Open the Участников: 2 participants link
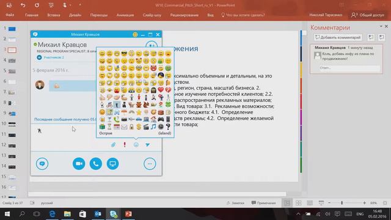The height and width of the screenshot is (220, 391). (x=54, y=57)
